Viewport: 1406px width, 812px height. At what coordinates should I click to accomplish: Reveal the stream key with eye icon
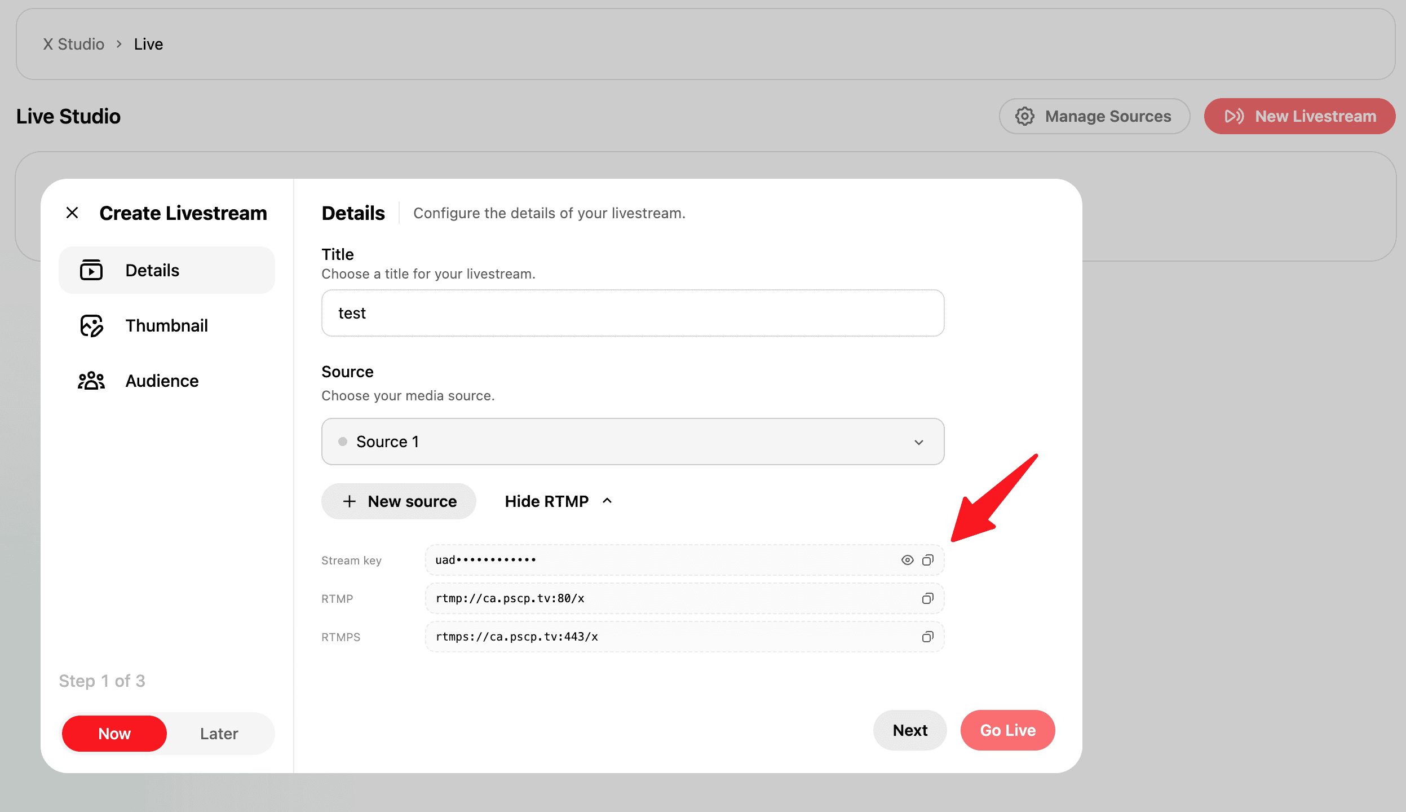[x=907, y=560]
